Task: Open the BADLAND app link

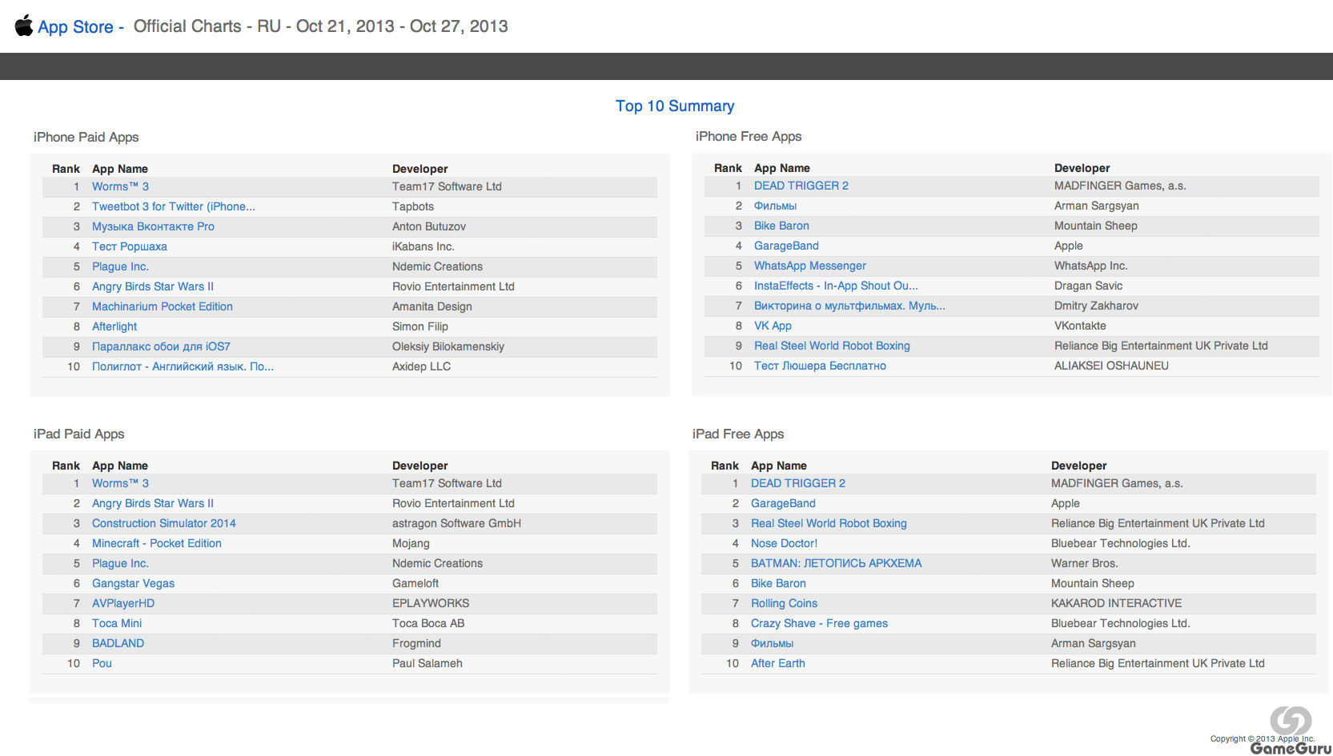Action: click(118, 643)
